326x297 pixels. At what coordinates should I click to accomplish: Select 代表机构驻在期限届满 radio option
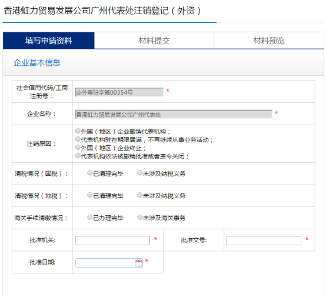(x=78, y=139)
